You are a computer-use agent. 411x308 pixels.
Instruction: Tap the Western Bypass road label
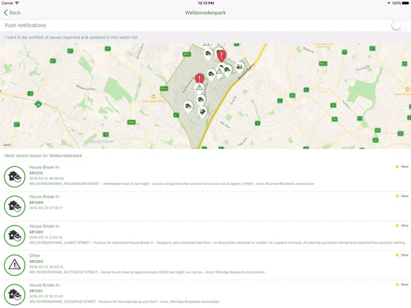coord(246,72)
